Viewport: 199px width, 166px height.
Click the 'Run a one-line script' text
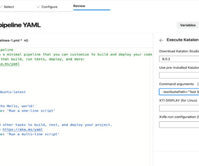(31, 111)
